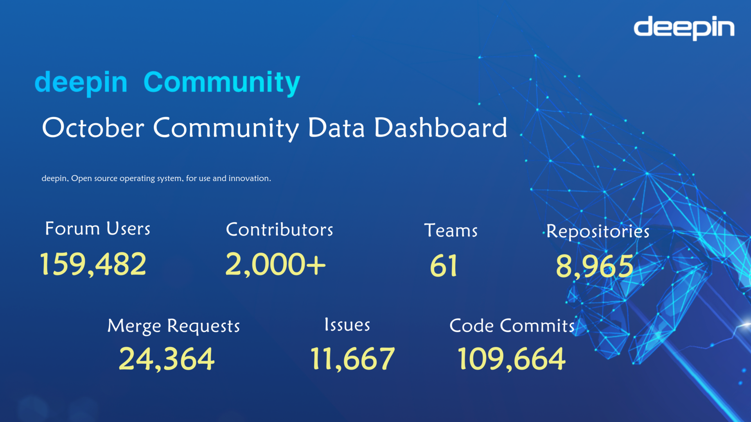Click the 'Code Commits' label
Image resolution: width=751 pixels, height=422 pixels.
point(512,325)
